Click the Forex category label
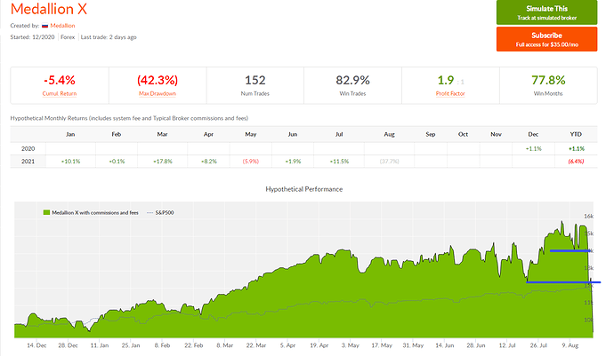The image size is (614, 356). point(68,37)
